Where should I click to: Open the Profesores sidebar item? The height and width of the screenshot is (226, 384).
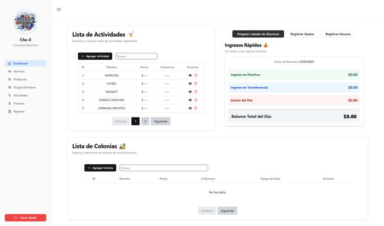[20, 79]
